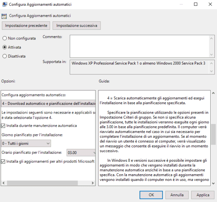Click the Guida: label

click(104, 81)
